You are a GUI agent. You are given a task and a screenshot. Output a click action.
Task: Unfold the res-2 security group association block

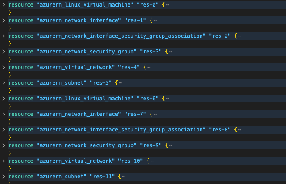pyautogui.click(x=3, y=36)
